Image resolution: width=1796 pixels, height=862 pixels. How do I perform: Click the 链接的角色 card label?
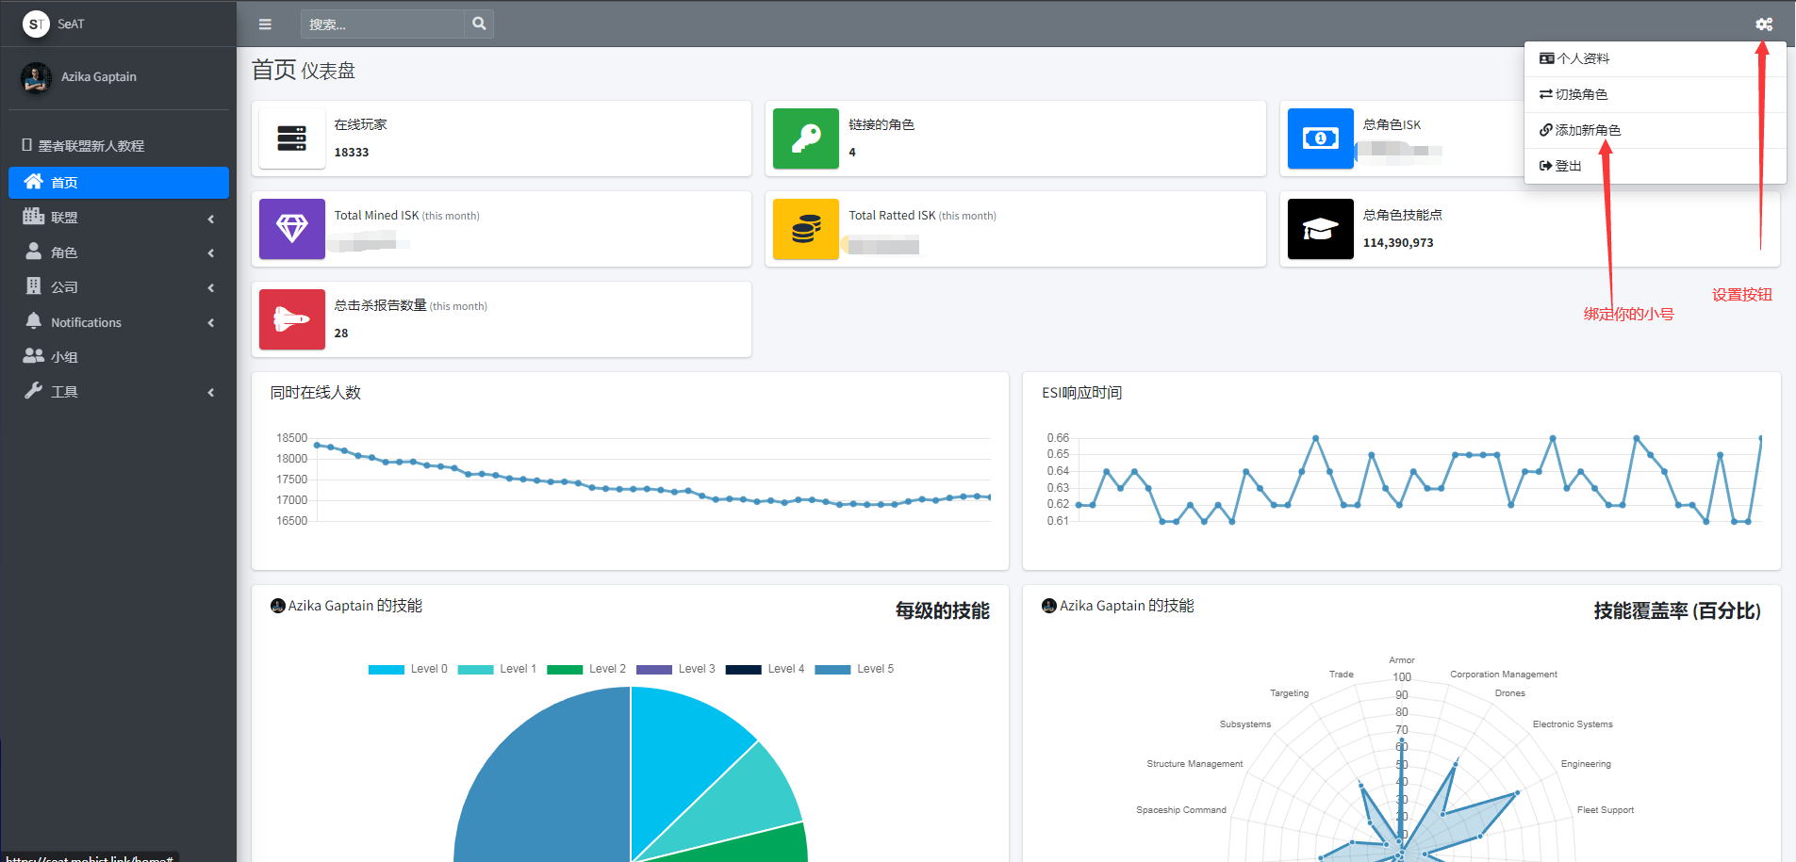point(882,124)
